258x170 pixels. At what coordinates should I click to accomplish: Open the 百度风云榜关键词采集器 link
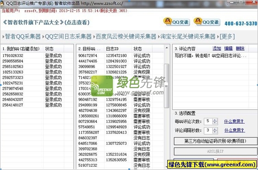pos(126,37)
